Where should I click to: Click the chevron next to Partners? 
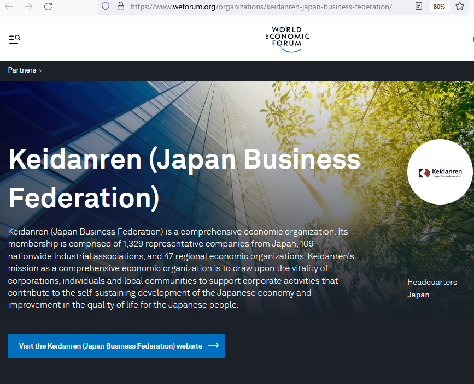(40, 71)
